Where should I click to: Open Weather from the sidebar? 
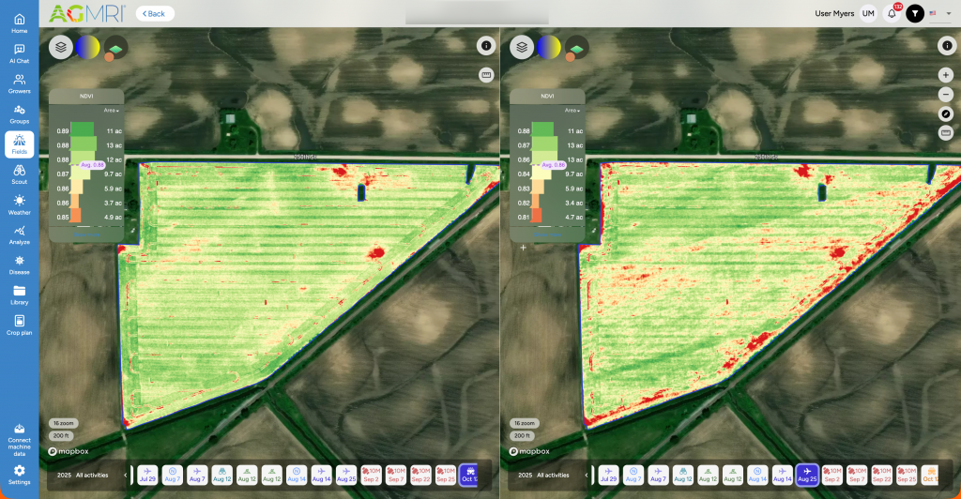tap(19, 204)
